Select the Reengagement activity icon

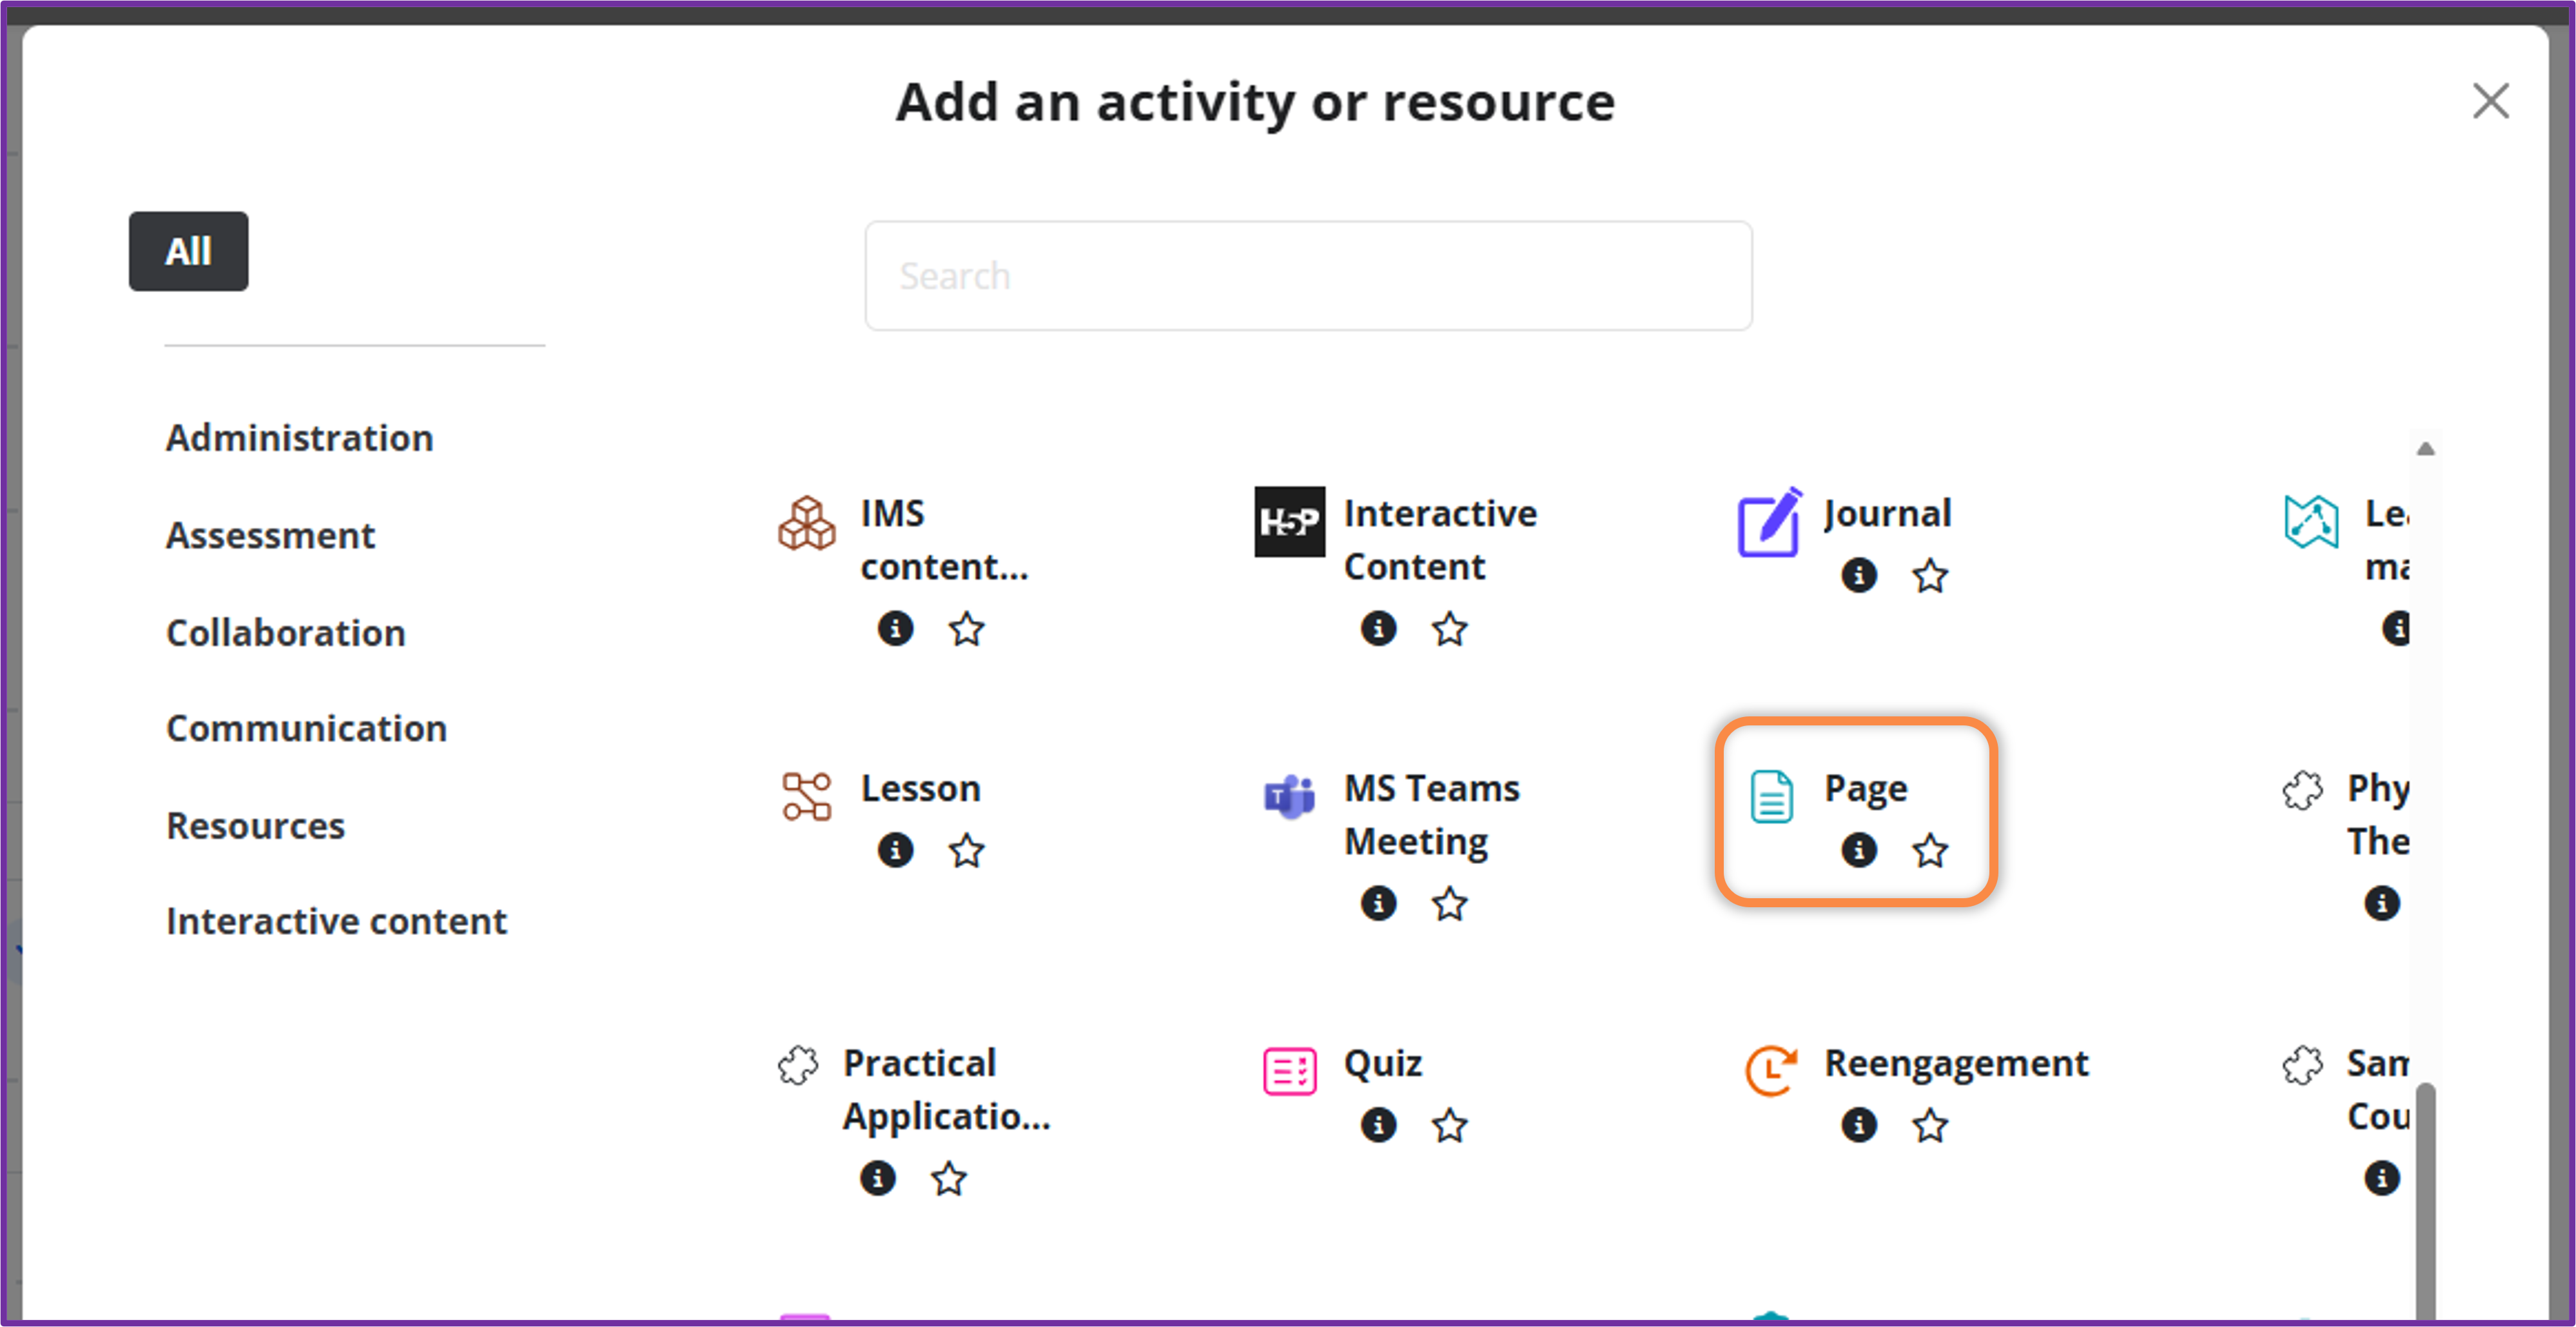tap(1771, 1071)
